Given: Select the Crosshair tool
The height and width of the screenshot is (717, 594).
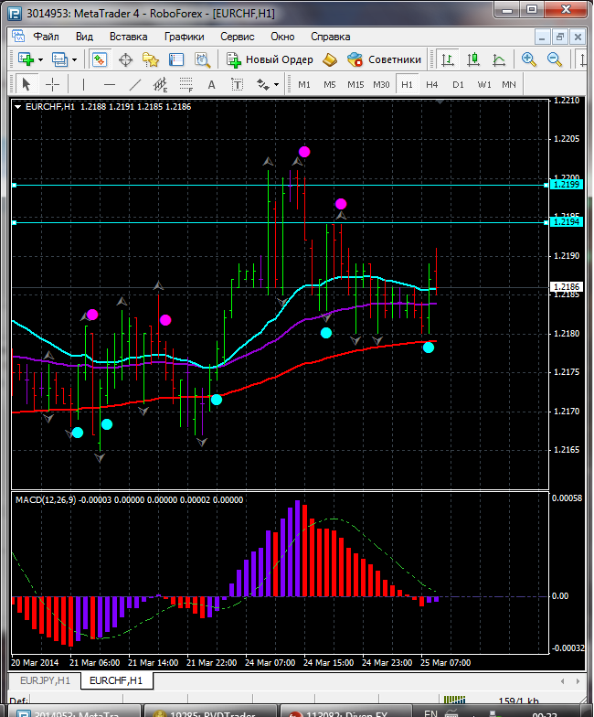Looking at the screenshot, I should (53, 84).
